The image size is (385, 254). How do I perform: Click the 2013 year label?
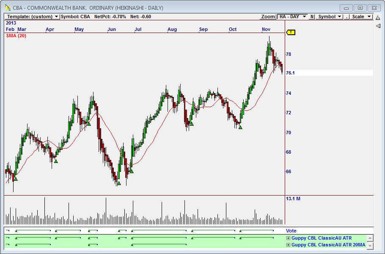(x=11, y=23)
